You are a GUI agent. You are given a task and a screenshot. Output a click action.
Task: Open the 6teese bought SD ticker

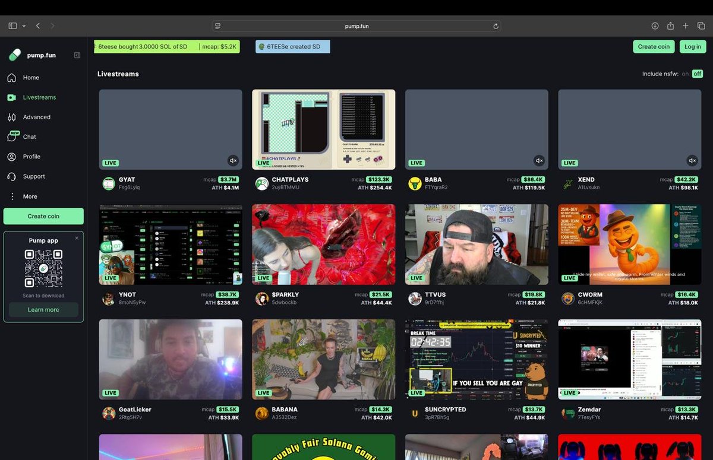[167, 46]
